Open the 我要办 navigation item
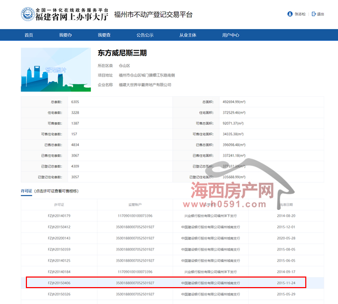The width and height of the screenshot is (338, 304). pos(65,35)
